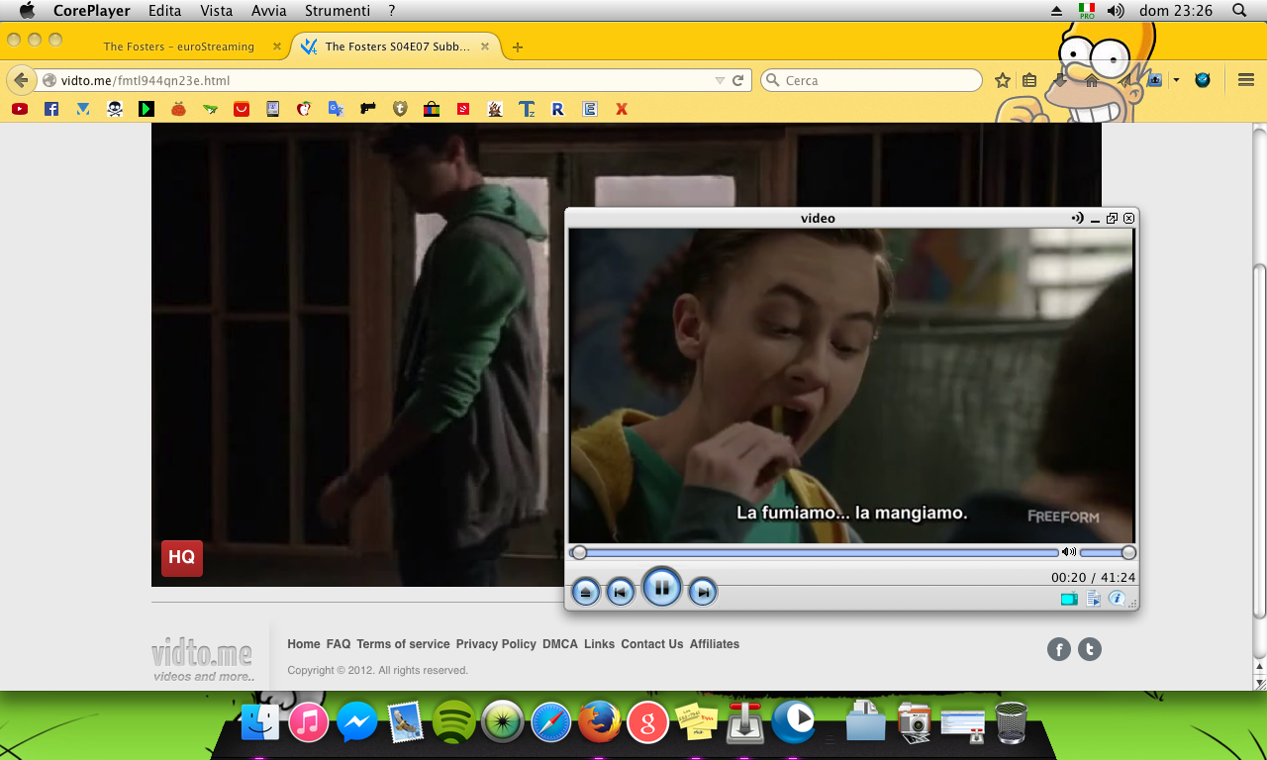1267x760 pixels.
Task: Click the CorePlayer seek bar handle
Action: click(x=580, y=553)
